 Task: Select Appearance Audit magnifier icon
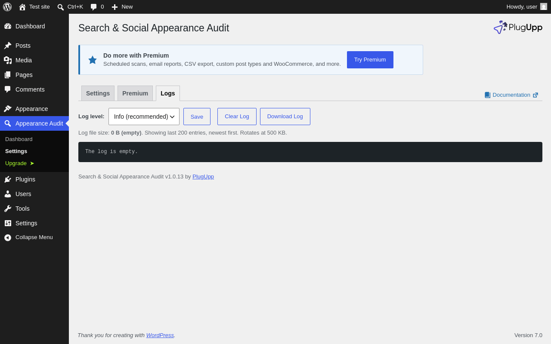(x=8, y=123)
